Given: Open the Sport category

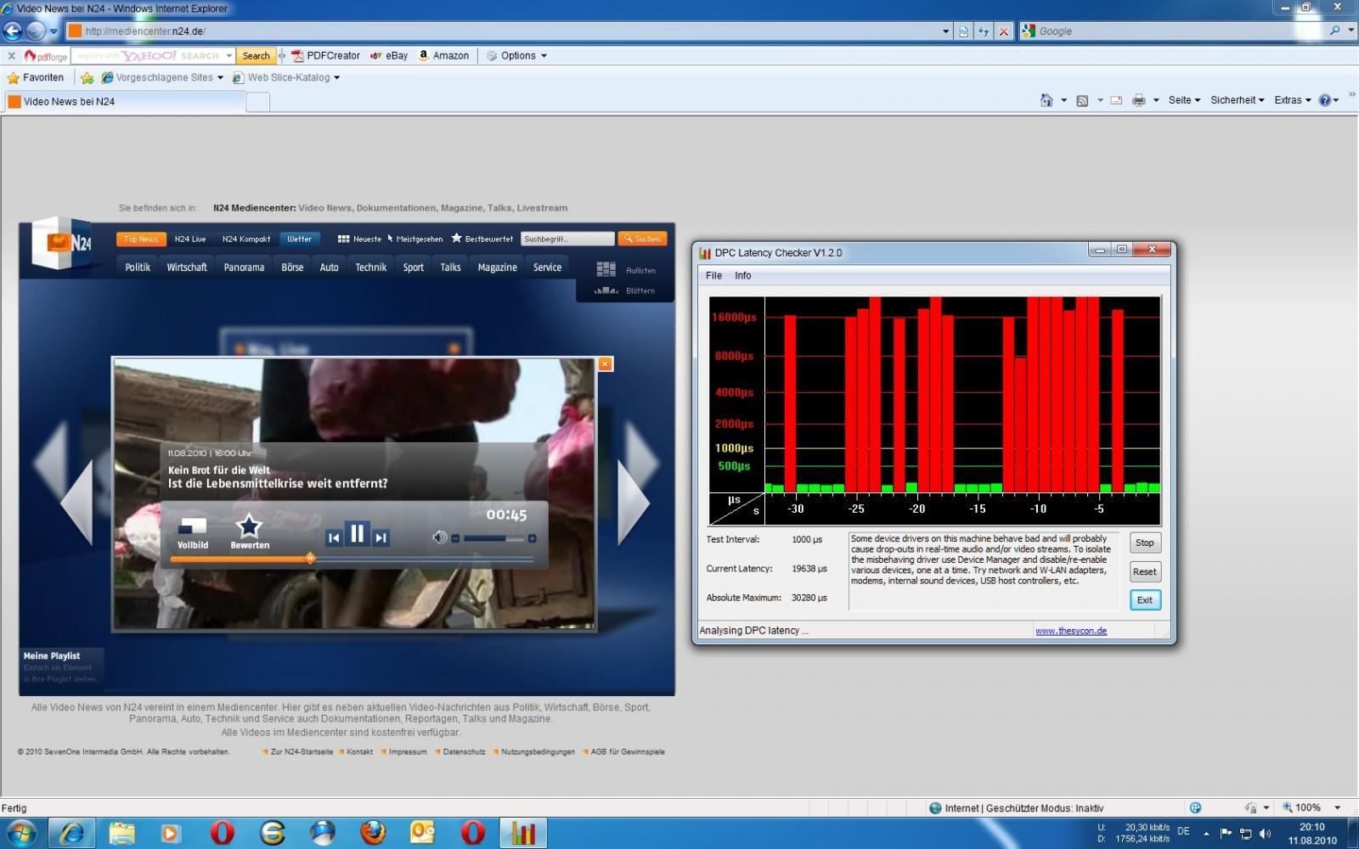Looking at the screenshot, I should pyautogui.click(x=413, y=267).
